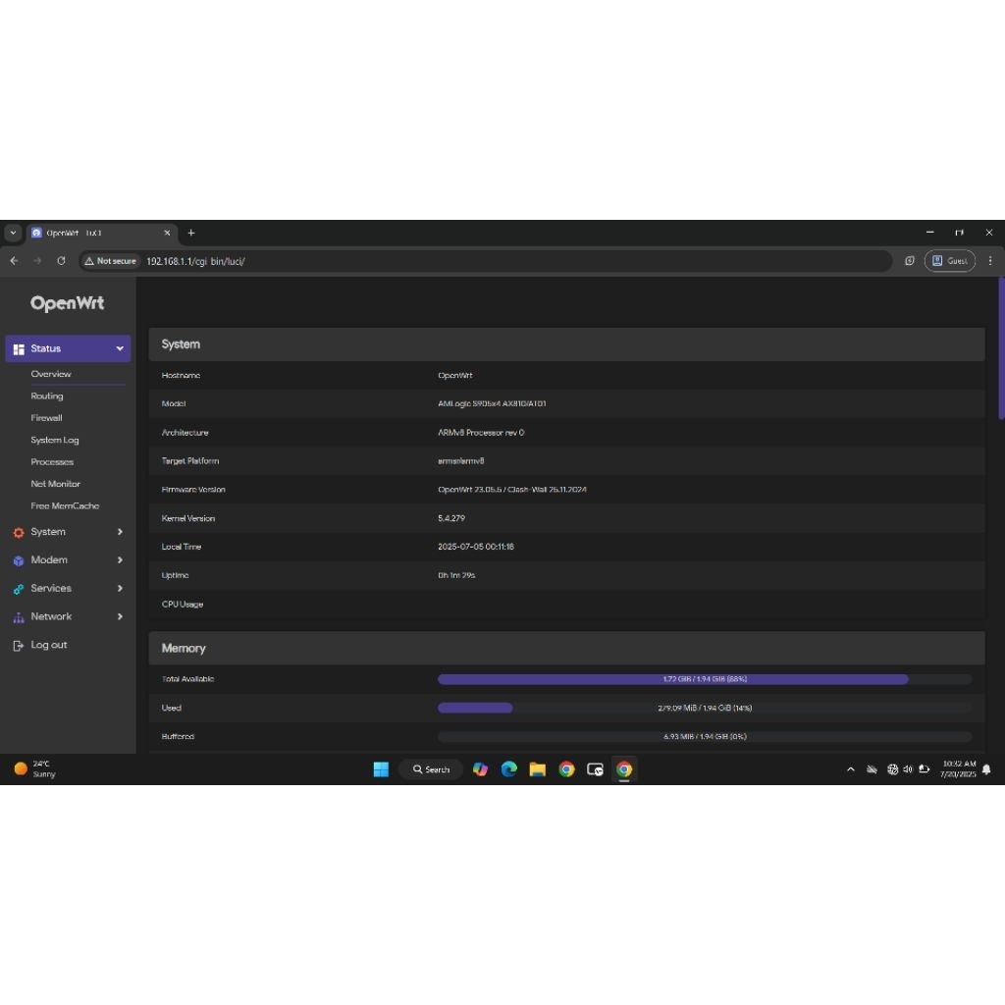
Task: Click the Not secure site info chip
Action: click(x=110, y=261)
